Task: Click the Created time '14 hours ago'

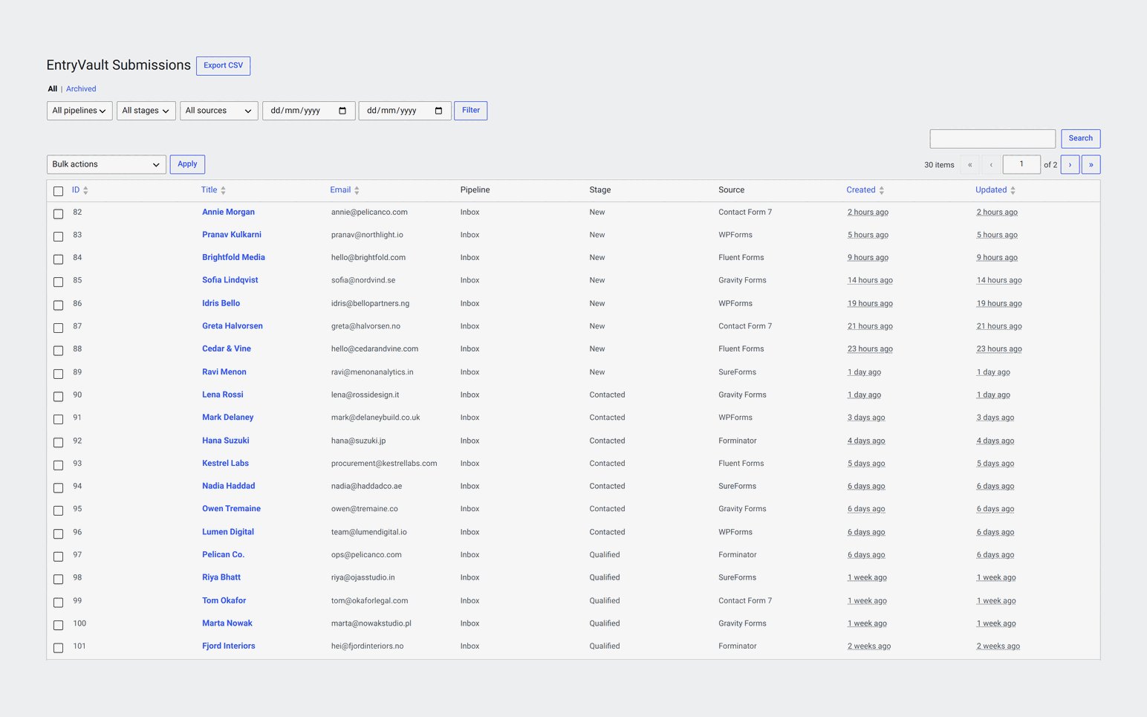Action: tap(870, 280)
